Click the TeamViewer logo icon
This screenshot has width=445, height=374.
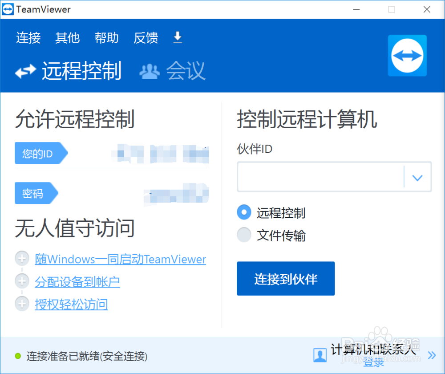tap(407, 55)
